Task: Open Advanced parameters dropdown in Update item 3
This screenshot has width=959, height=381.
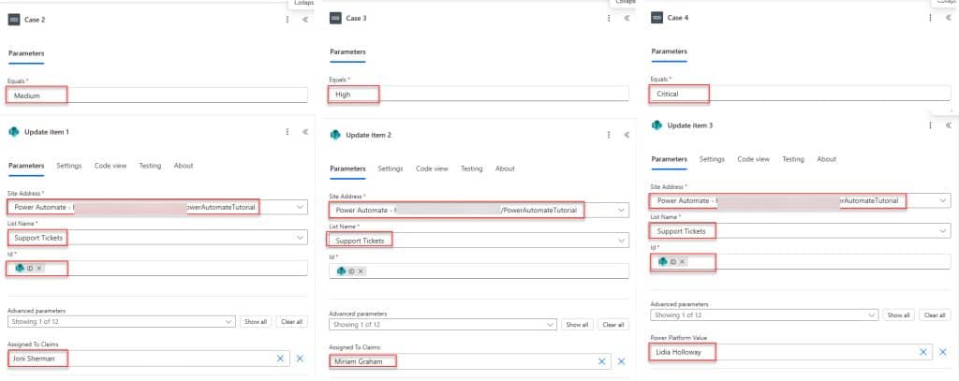Action: [872, 315]
